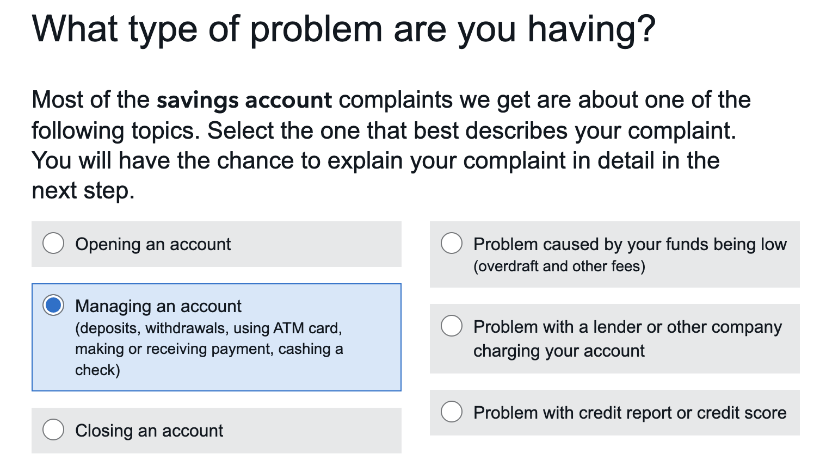Select the credit report or credit score radio
The image size is (826, 473).
452,412
